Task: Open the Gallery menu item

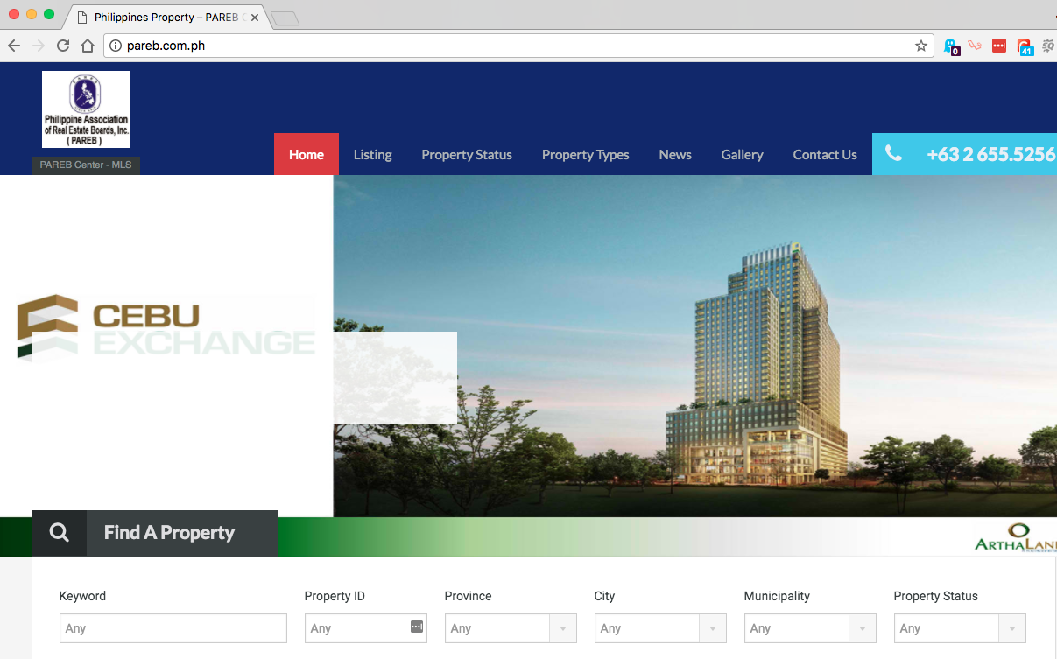Action: pos(743,154)
